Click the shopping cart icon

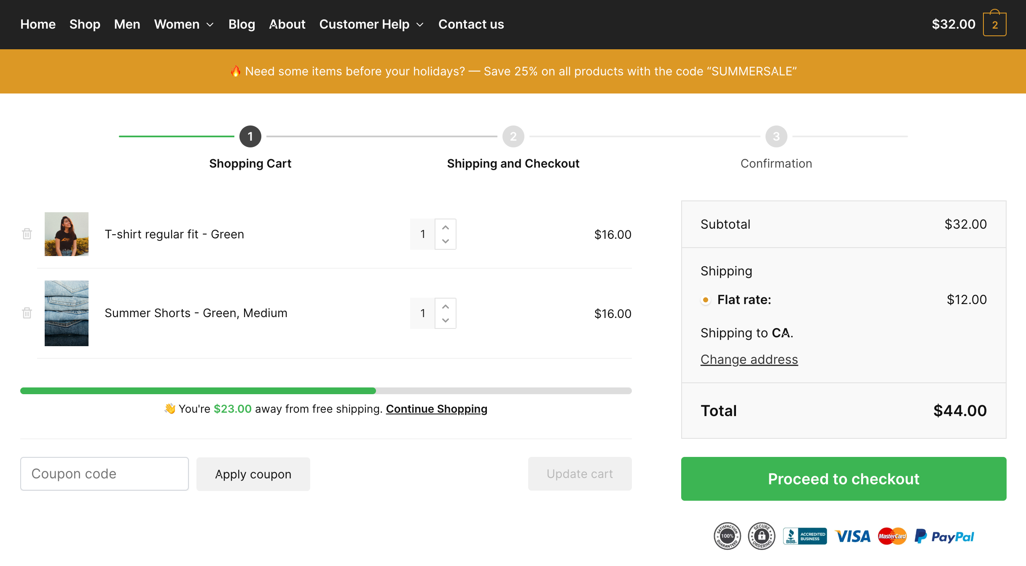995,24
